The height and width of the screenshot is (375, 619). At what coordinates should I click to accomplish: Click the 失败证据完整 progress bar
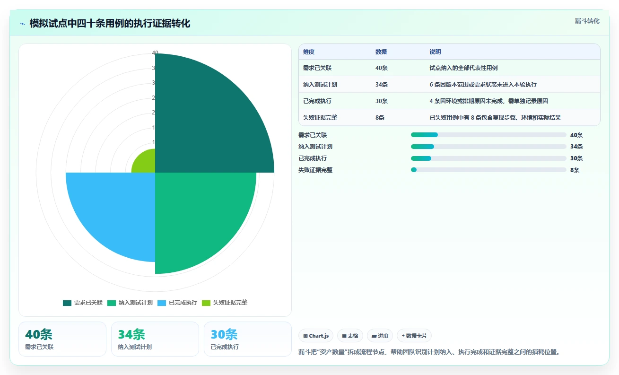pos(488,170)
